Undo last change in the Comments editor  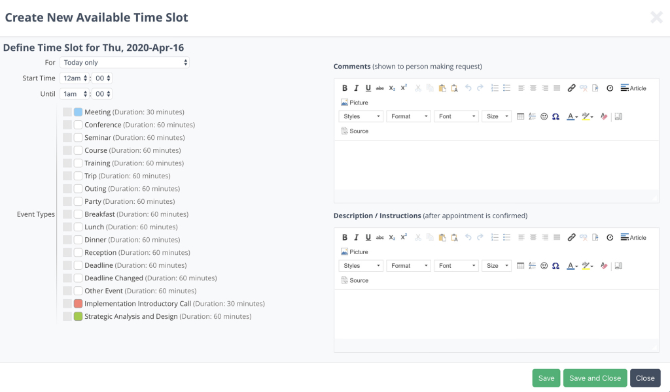(468, 88)
